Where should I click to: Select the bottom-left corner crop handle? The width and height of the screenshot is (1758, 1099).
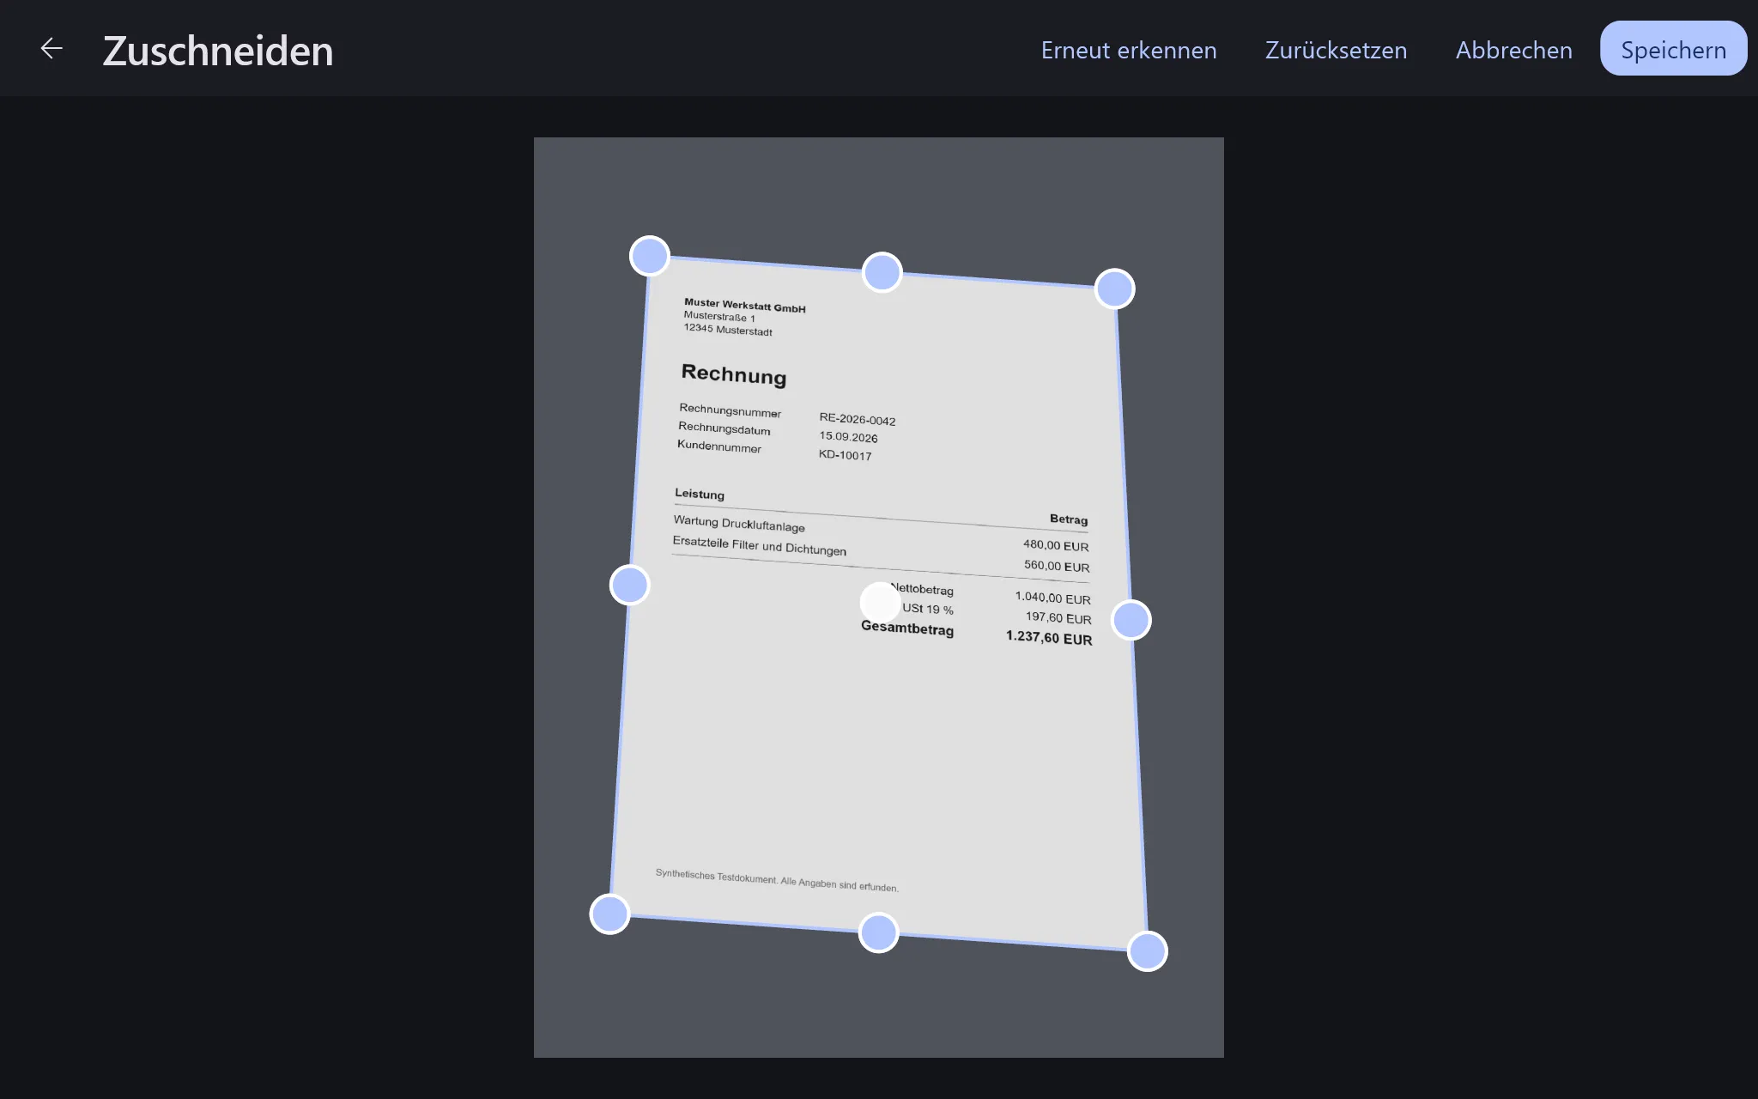609,914
